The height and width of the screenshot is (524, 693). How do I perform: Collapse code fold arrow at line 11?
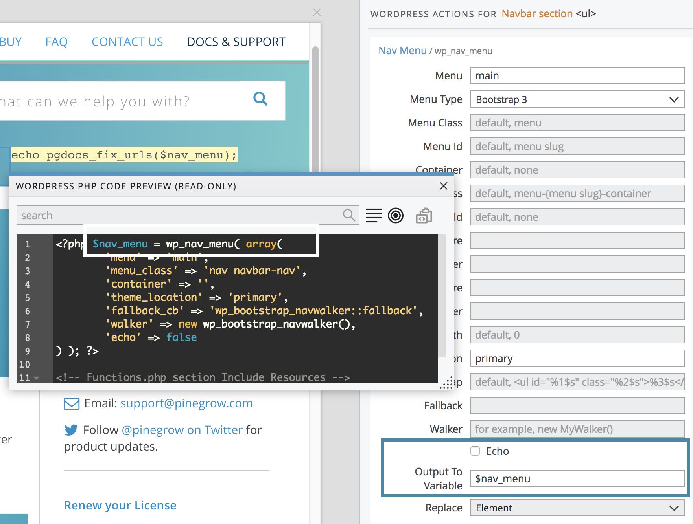click(x=37, y=378)
